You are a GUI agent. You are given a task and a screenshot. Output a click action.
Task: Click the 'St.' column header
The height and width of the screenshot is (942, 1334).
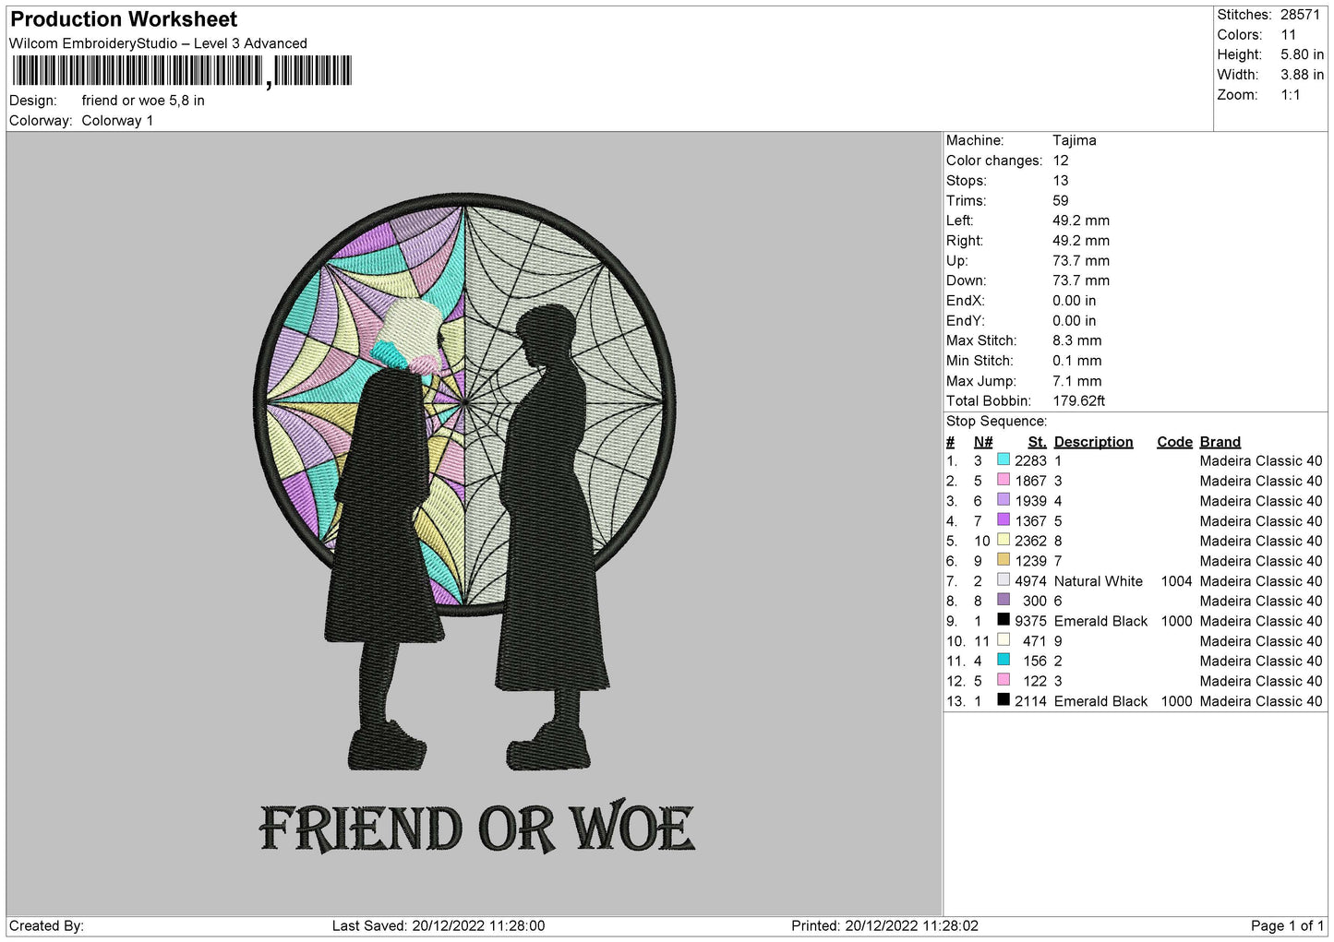(x=1037, y=442)
